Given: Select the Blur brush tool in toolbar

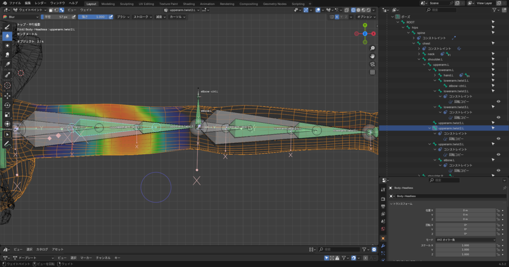Looking at the screenshot, I should pos(7,36).
